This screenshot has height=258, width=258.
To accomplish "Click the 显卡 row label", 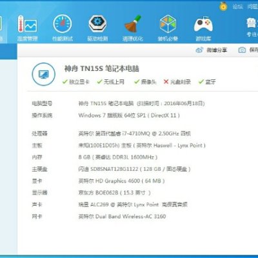I will [x=37, y=181].
